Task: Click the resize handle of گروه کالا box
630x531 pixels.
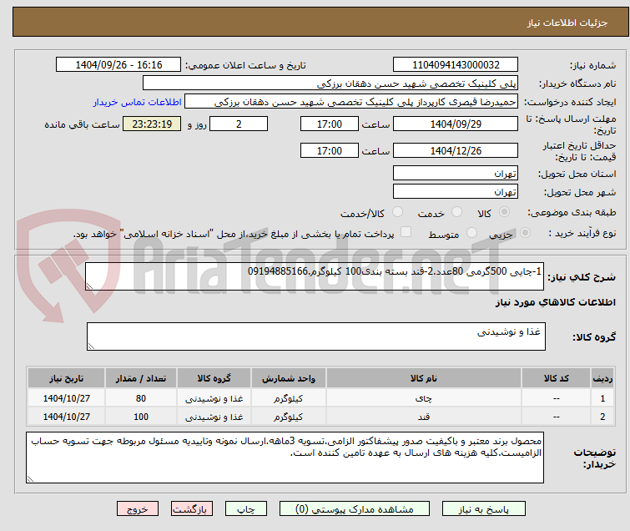Action: pyautogui.click(x=91, y=346)
